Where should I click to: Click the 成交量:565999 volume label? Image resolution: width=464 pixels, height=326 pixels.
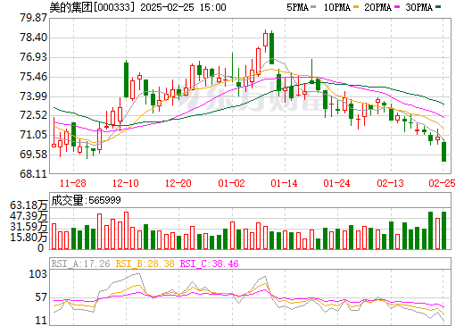(87, 200)
